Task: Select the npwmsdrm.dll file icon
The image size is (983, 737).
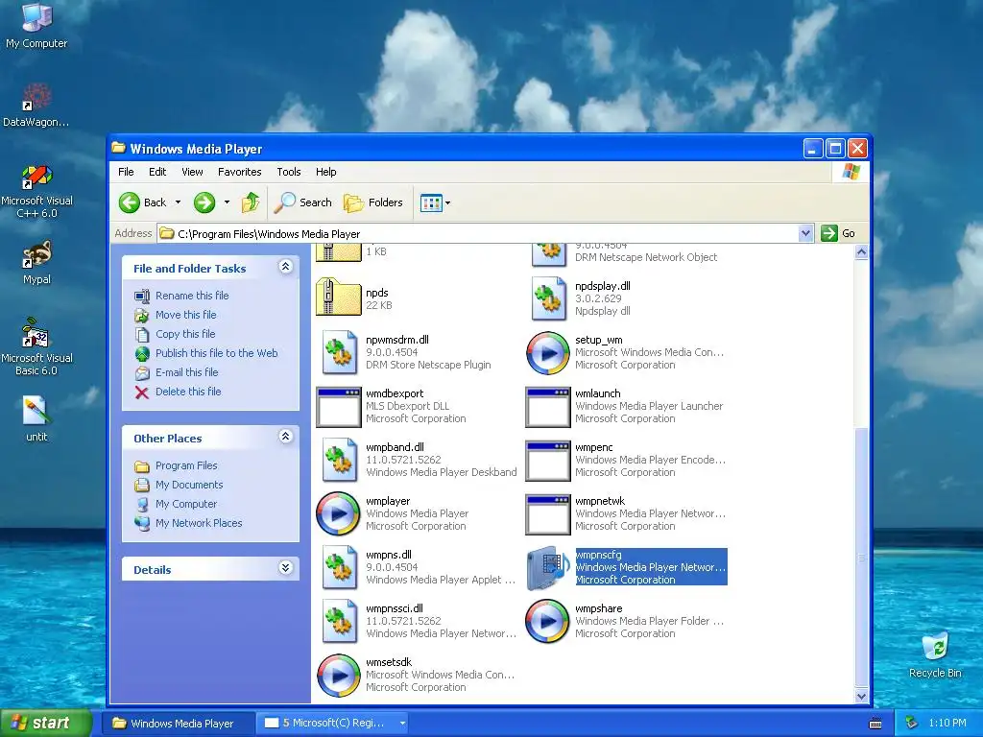Action: 339,353
